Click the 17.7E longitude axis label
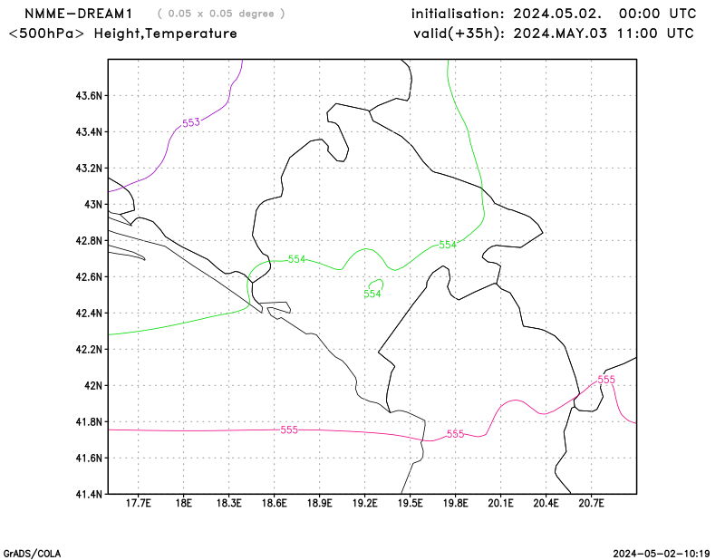 pos(139,503)
